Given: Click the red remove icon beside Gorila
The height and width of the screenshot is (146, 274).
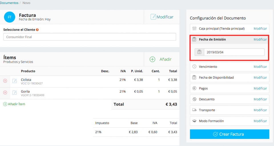Looking at the screenshot, I should click(x=5, y=93).
